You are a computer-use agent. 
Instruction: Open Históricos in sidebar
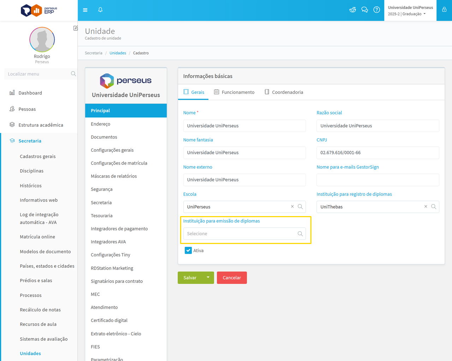click(x=31, y=185)
